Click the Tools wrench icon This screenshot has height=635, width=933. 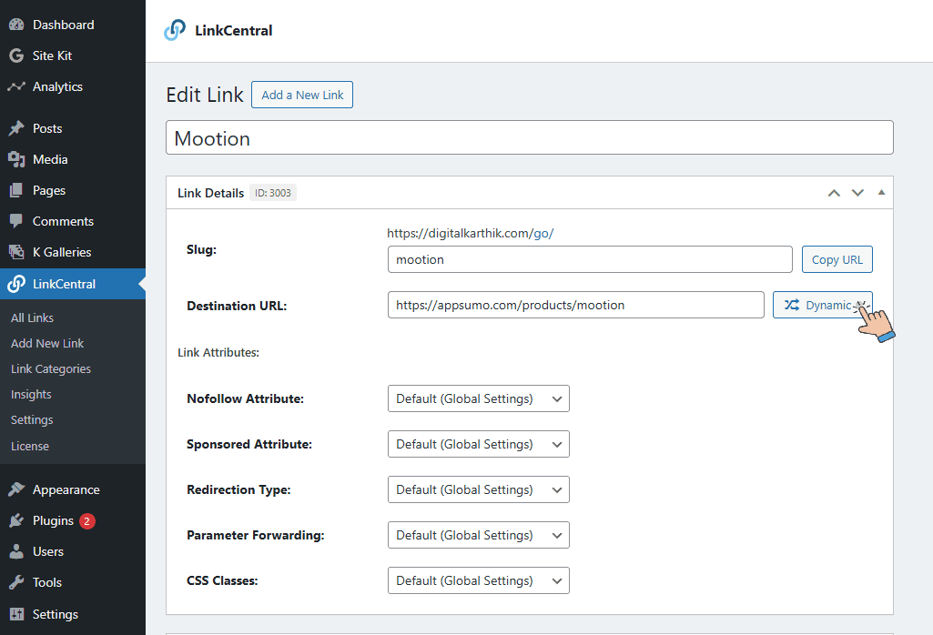16,582
